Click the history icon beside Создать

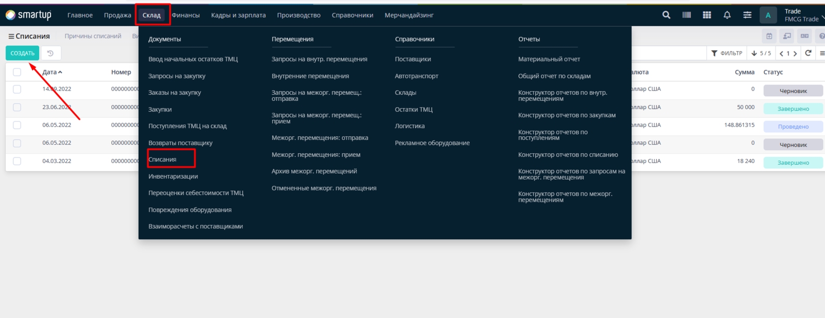coord(51,53)
